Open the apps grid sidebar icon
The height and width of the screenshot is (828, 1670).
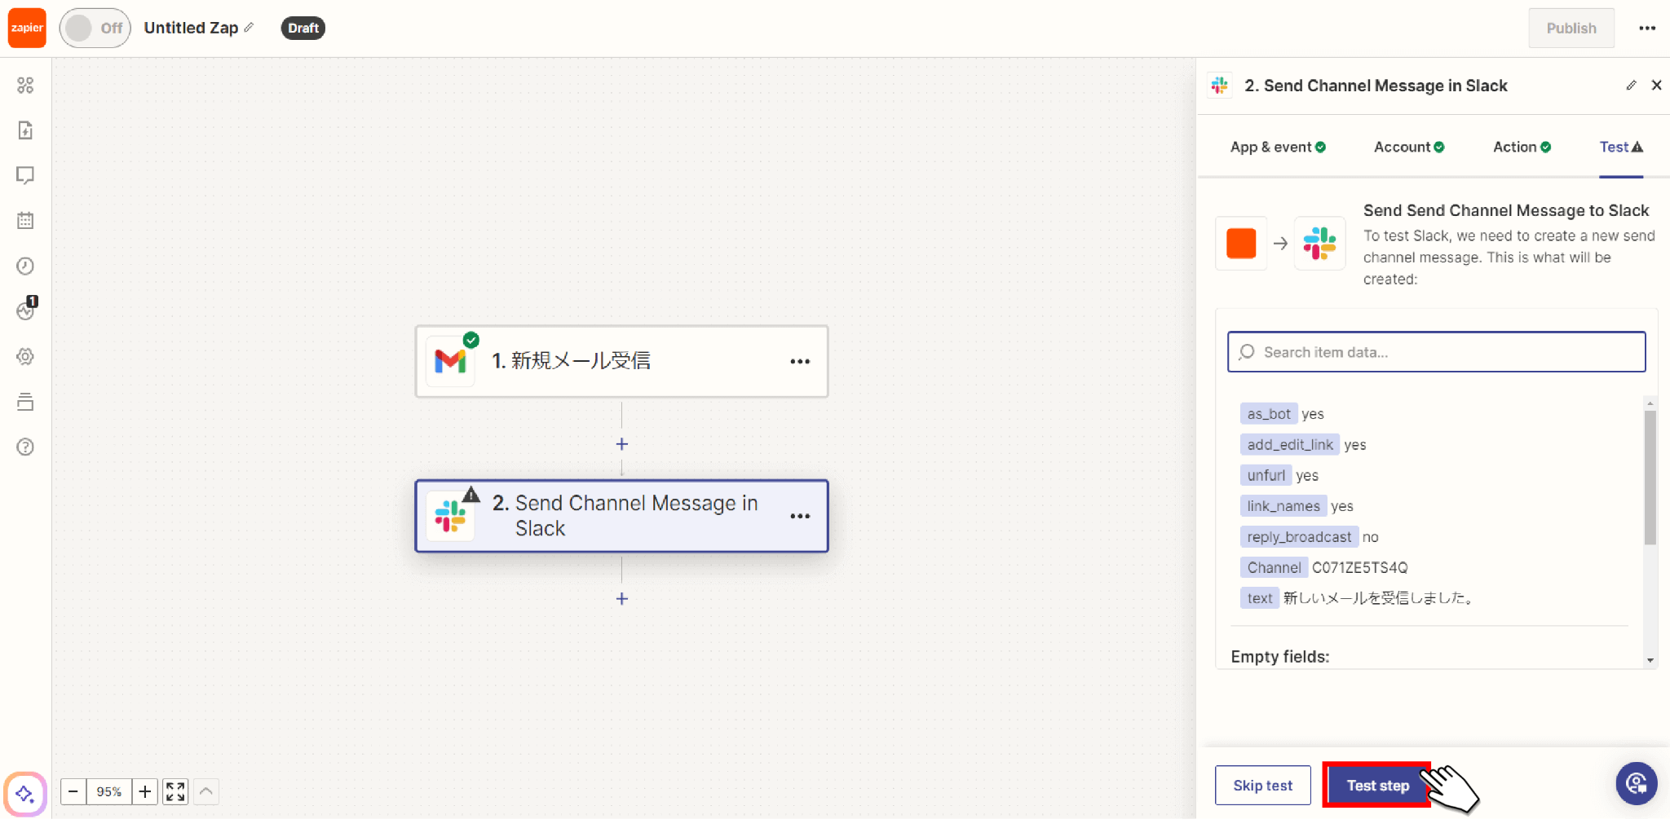tap(25, 85)
